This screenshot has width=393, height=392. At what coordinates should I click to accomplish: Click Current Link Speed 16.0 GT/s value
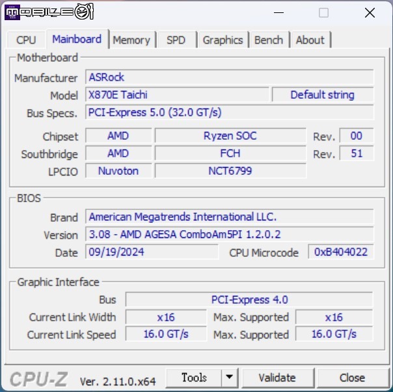pos(166,334)
